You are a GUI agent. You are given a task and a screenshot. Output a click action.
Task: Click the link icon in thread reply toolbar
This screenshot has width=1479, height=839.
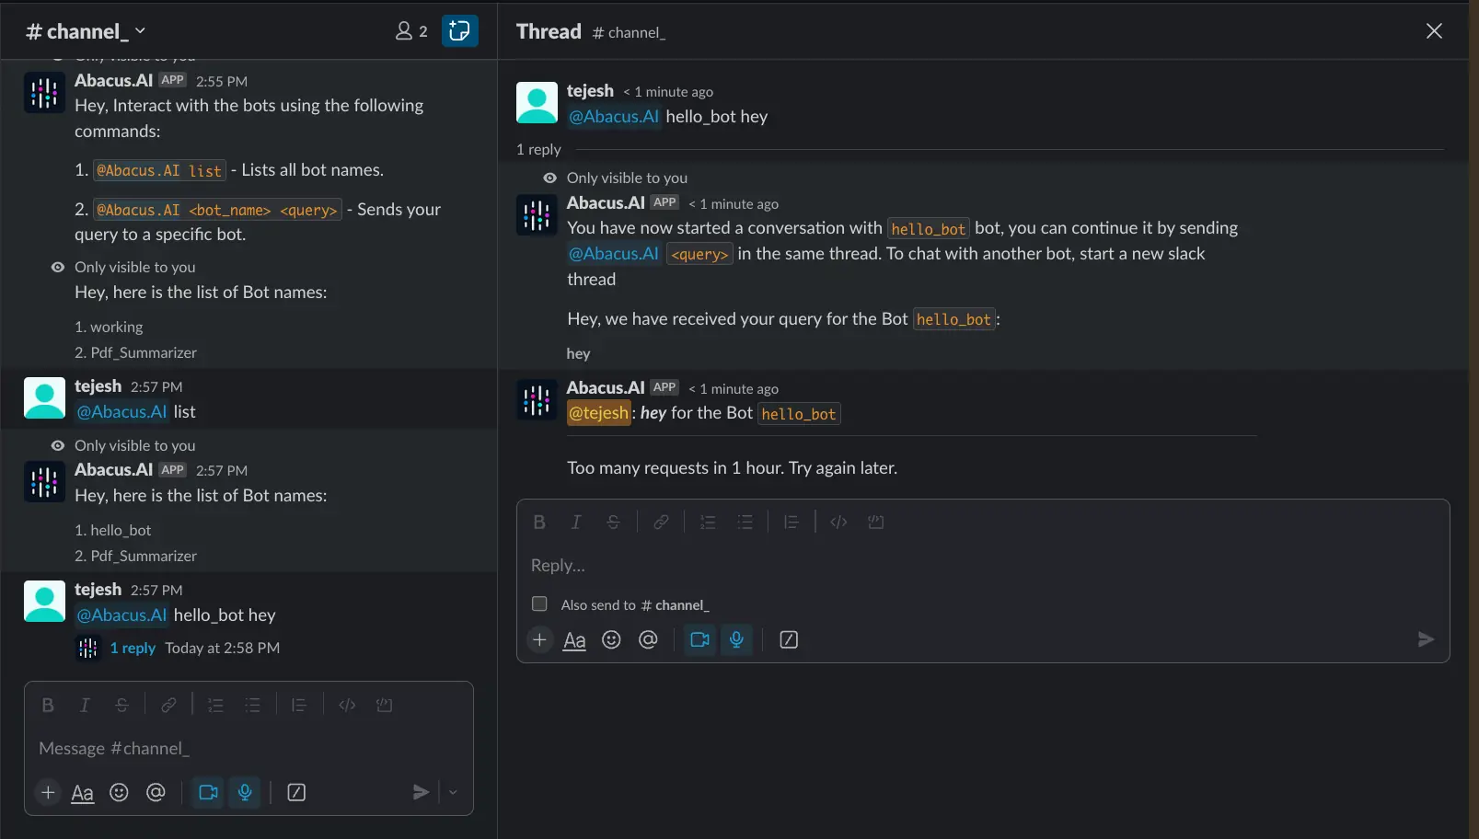point(661,523)
